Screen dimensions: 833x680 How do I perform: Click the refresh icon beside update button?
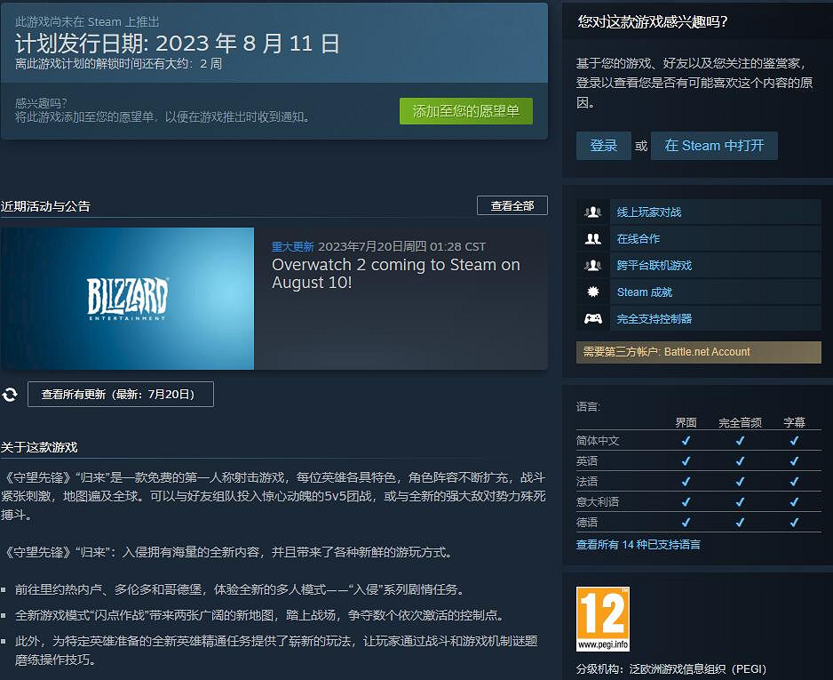[10, 394]
